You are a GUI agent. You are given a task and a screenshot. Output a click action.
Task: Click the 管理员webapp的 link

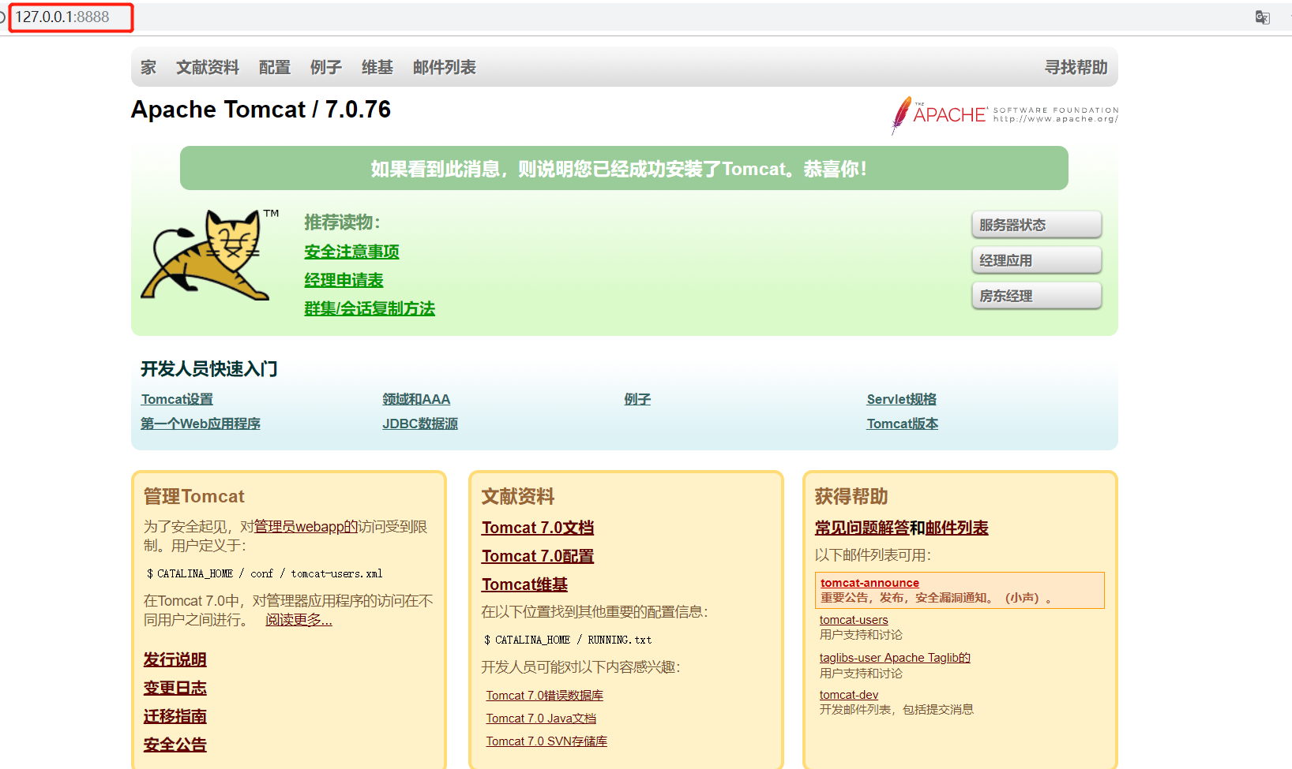(x=306, y=527)
